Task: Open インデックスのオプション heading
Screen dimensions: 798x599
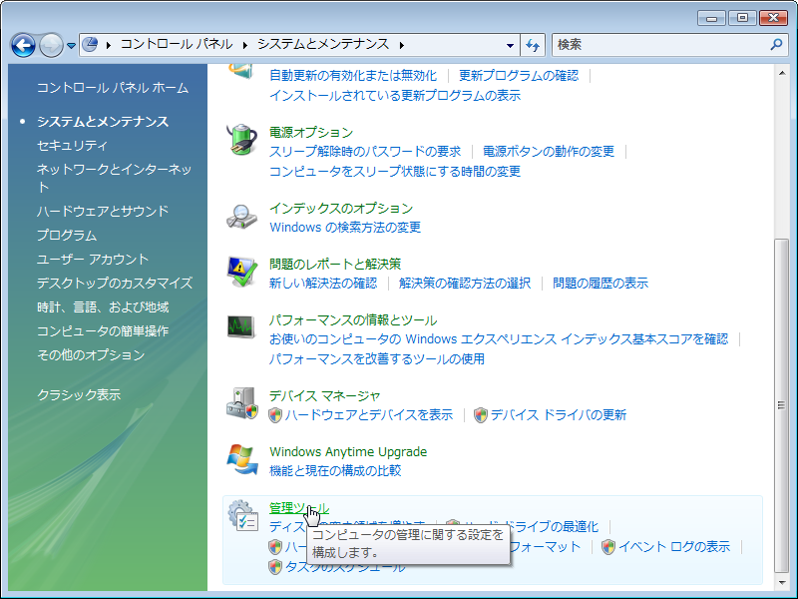Action: click(341, 209)
